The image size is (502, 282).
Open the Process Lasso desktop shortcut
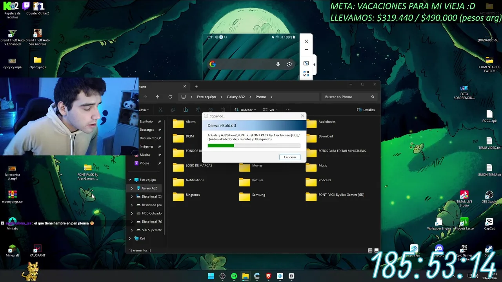pyautogui.click(x=464, y=224)
